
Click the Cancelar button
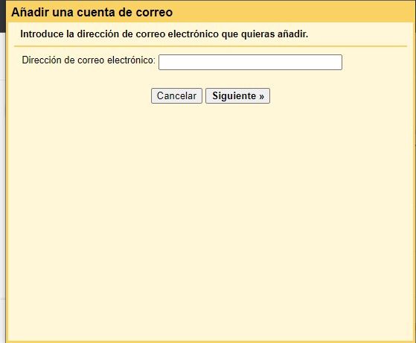(176, 96)
